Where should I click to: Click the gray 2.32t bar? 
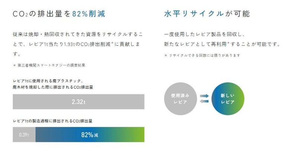78,102
